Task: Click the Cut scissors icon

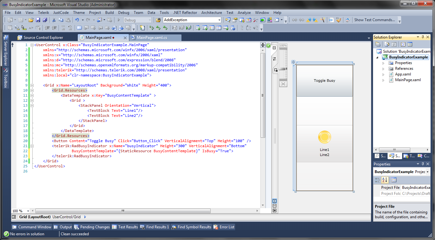Action: click(x=54, y=20)
